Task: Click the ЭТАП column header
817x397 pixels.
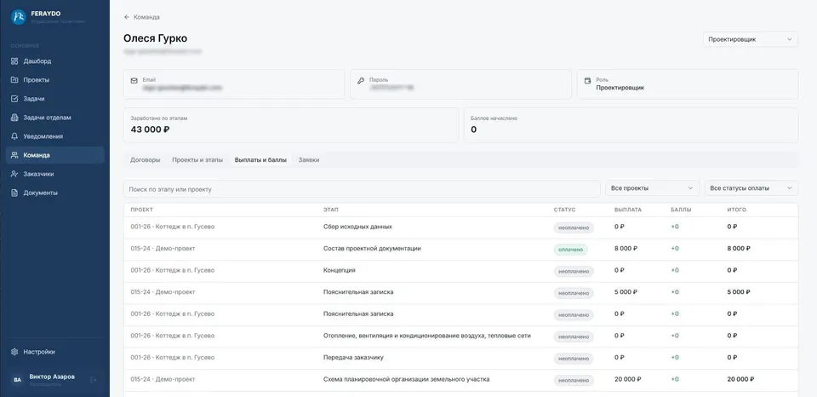Action: pos(331,210)
